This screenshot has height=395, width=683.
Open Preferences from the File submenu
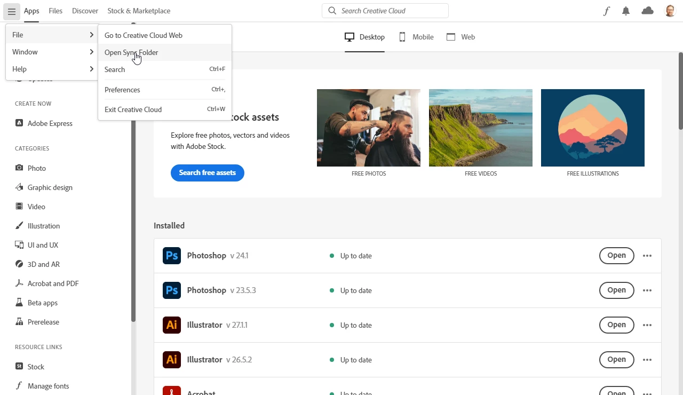[x=165, y=90]
